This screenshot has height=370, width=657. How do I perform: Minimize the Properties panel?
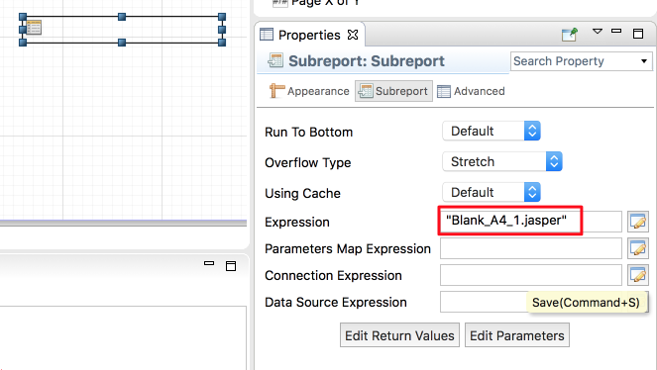tap(616, 32)
